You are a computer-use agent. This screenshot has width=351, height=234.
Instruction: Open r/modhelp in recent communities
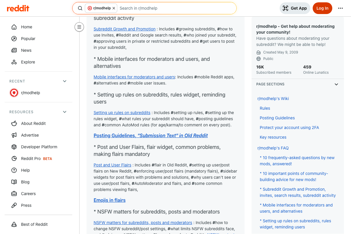click(38, 93)
